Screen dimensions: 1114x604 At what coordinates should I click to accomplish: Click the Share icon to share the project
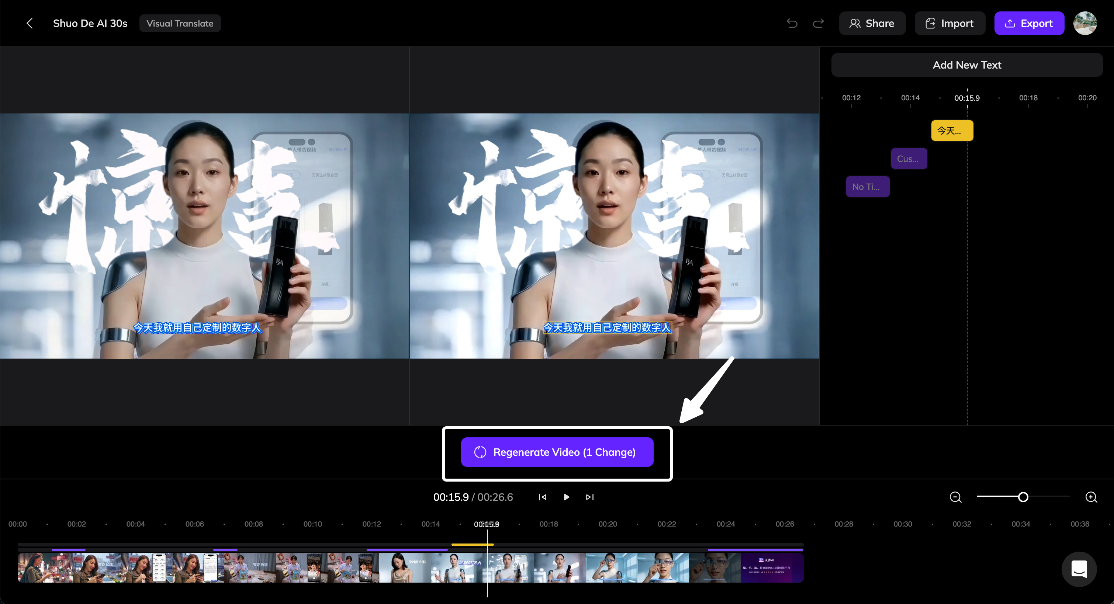coord(872,23)
